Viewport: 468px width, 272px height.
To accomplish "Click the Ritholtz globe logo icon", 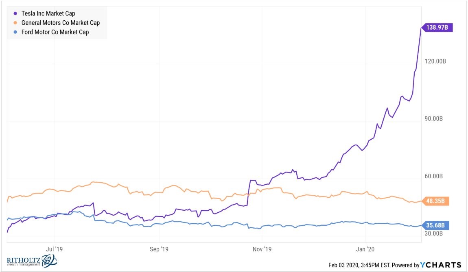I will point(49,261).
